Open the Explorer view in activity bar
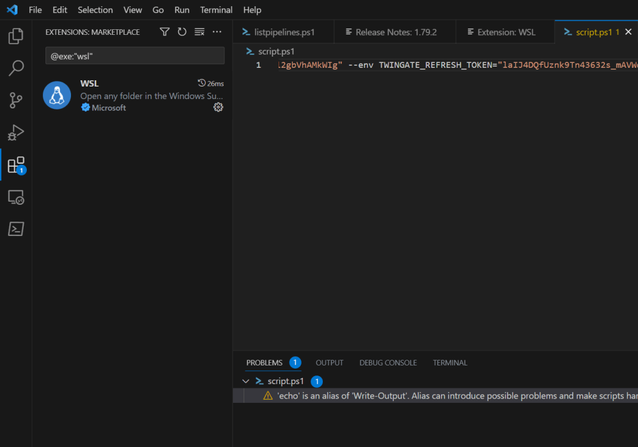638x447 pixels. pos(16,36)
